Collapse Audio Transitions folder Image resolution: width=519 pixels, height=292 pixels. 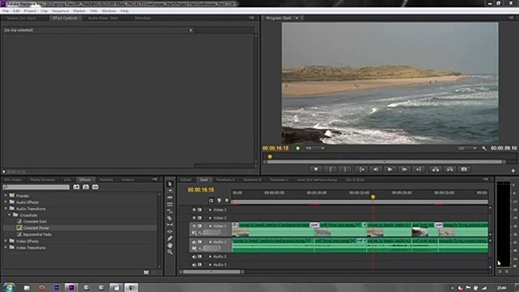pyautogui.click(x=6, y=208)
